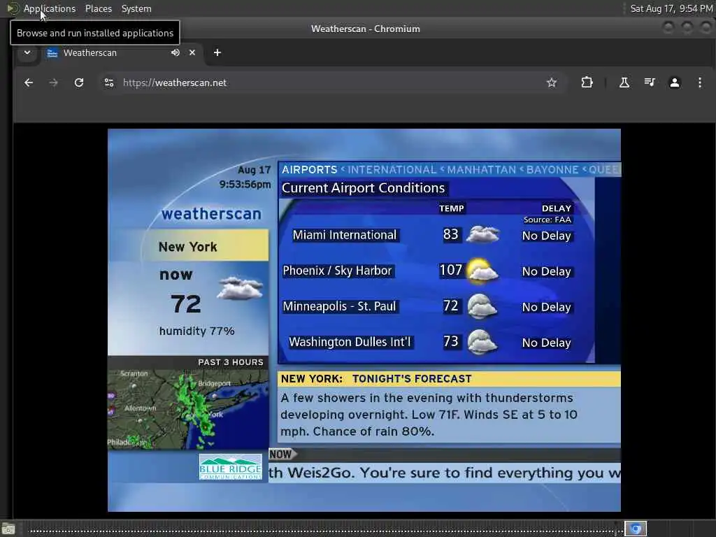
Task: Click the New York current conditions cloud icon
Action: (241, 288)
